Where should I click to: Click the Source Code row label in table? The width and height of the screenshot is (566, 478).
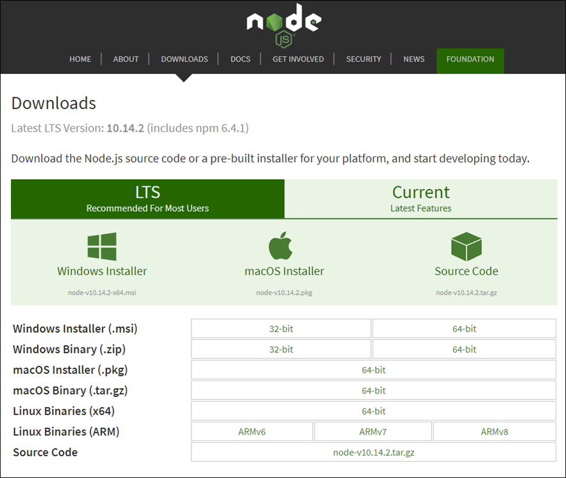pyautogui.click(x=45, y=452)
